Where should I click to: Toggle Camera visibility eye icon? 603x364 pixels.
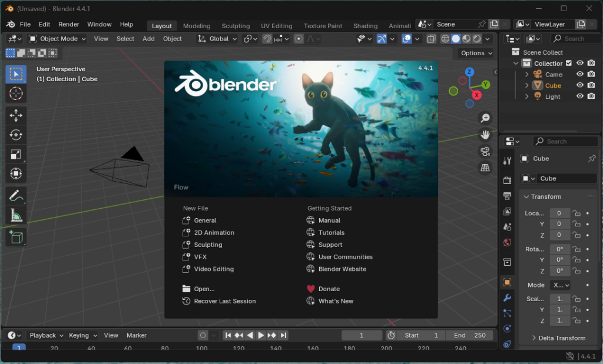(x=580, y=74)
